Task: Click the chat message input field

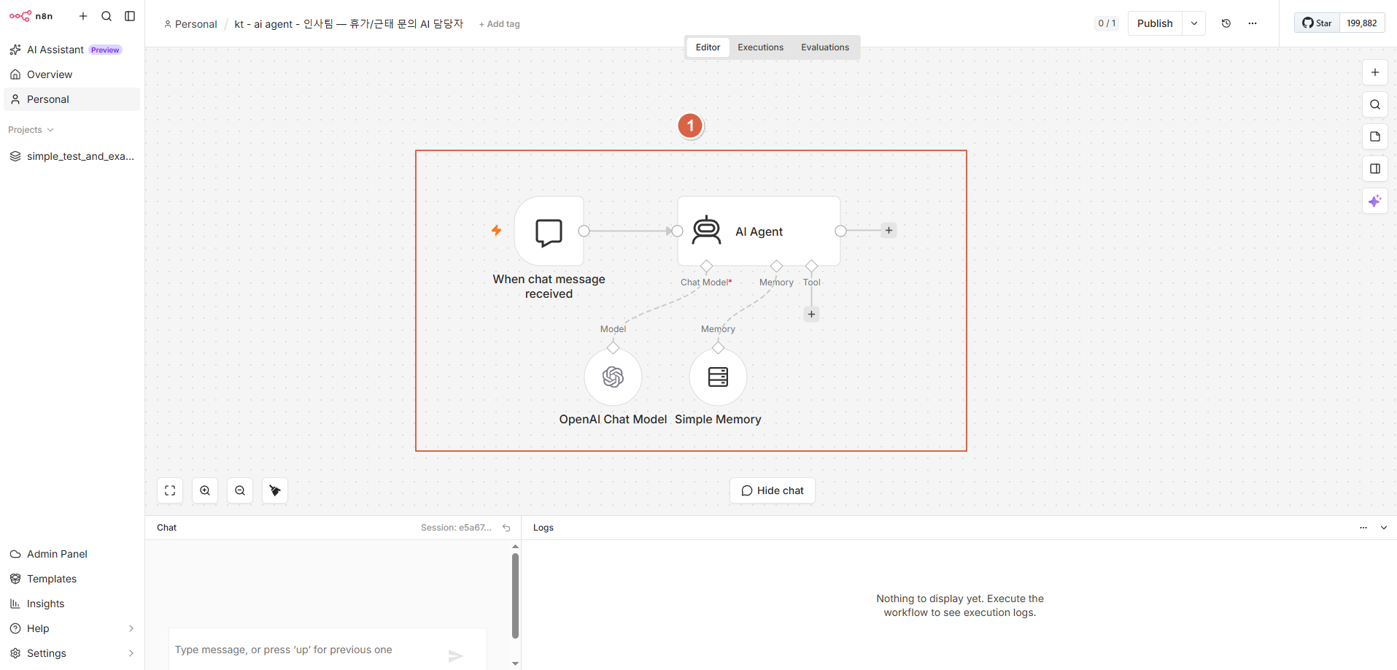Action: pyautogui.click(x=306, y=650)
